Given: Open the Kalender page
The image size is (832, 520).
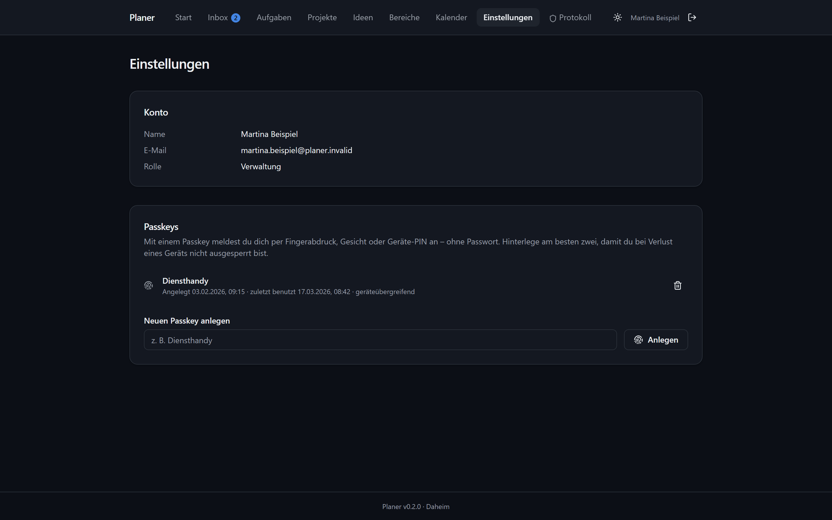Looking at the screenshot, I should point(451,18).
